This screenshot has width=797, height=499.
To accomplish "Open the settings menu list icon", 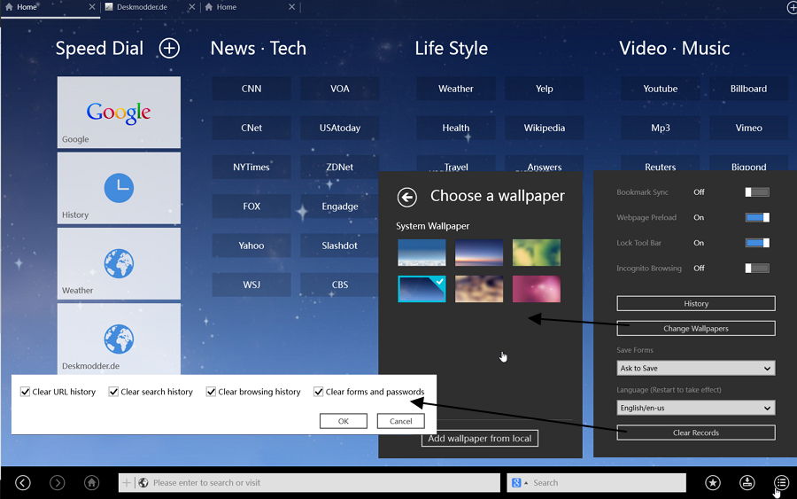I will [781, 482].
